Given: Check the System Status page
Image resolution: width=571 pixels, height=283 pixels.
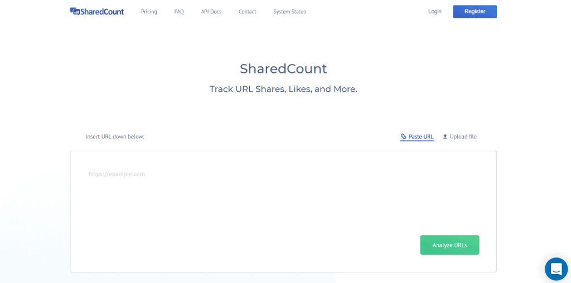Looking at the screenshot, I should (289, 12).
